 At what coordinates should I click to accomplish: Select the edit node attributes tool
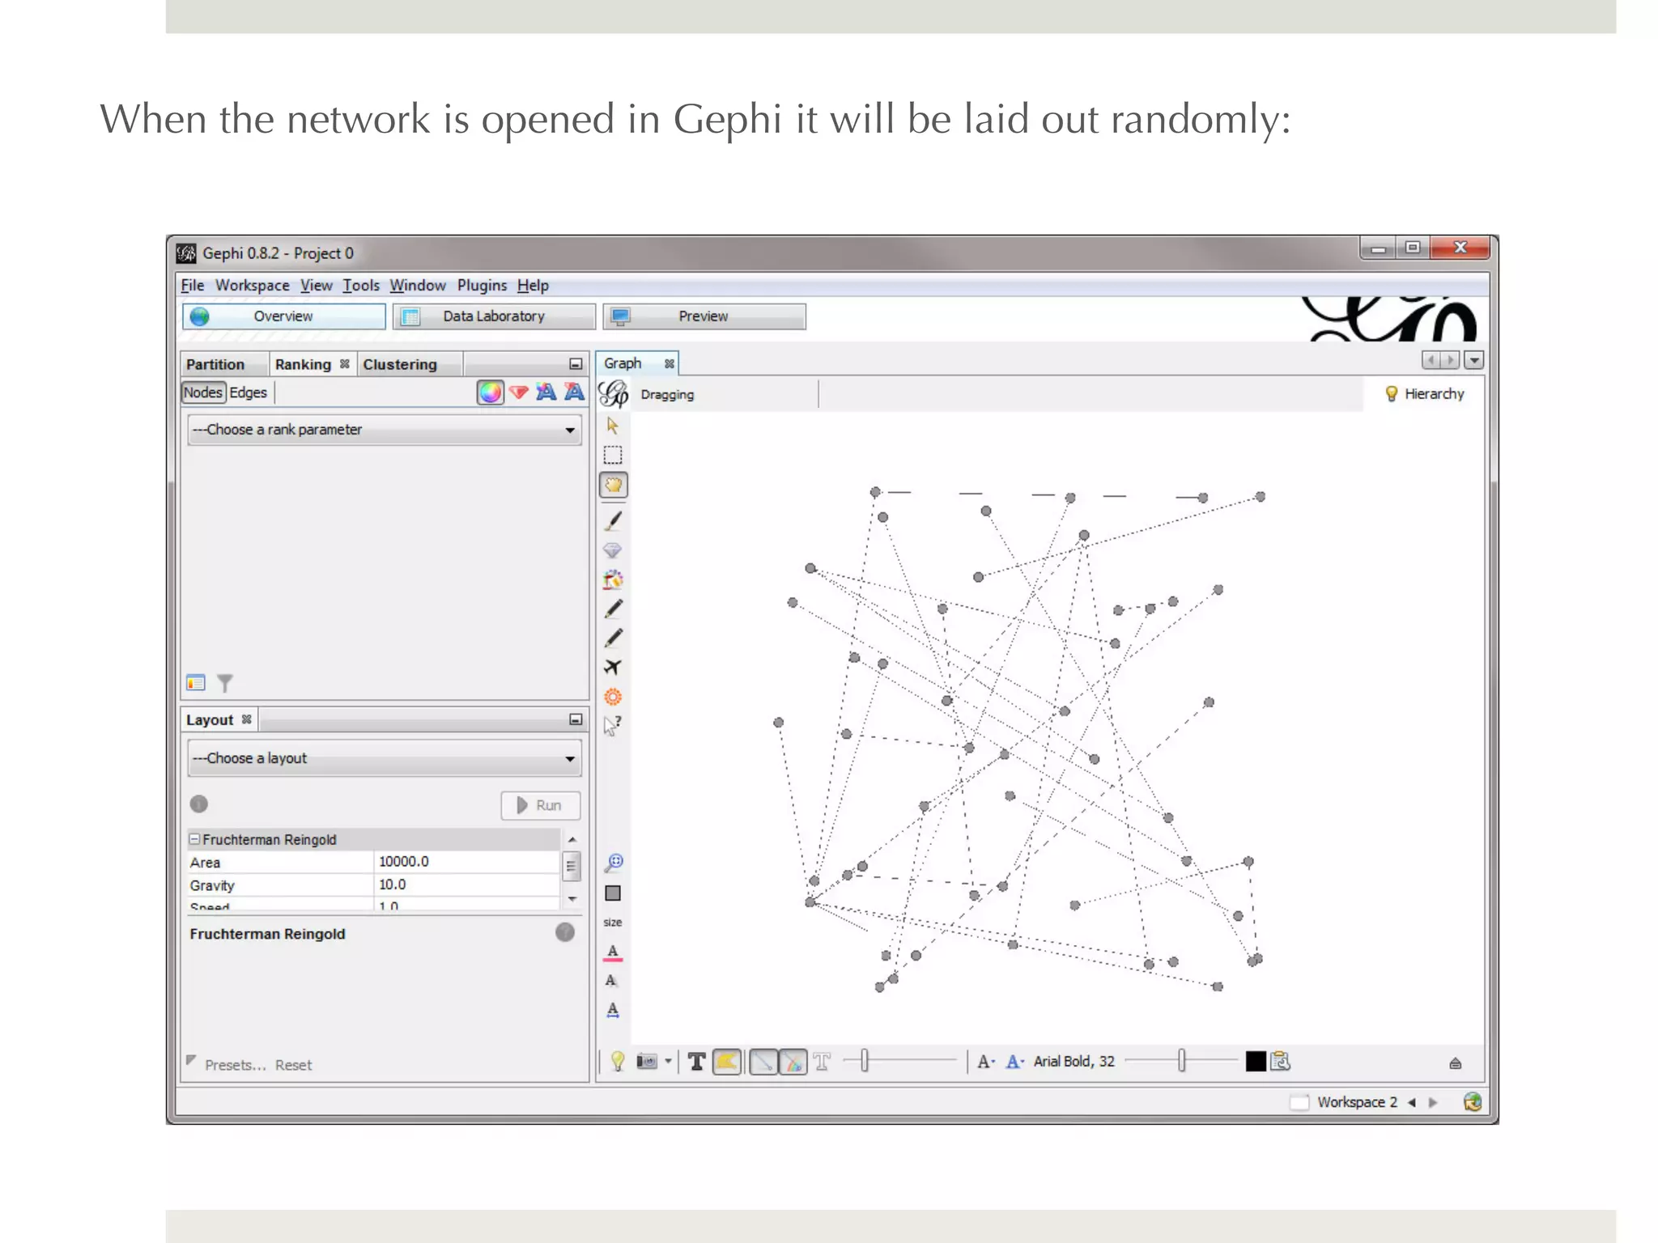(613, 725)
